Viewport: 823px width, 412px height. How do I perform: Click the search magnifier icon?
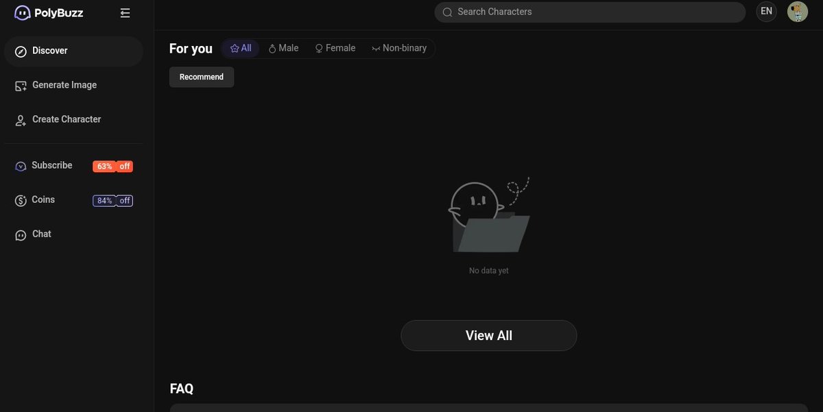tap(447, 12)
